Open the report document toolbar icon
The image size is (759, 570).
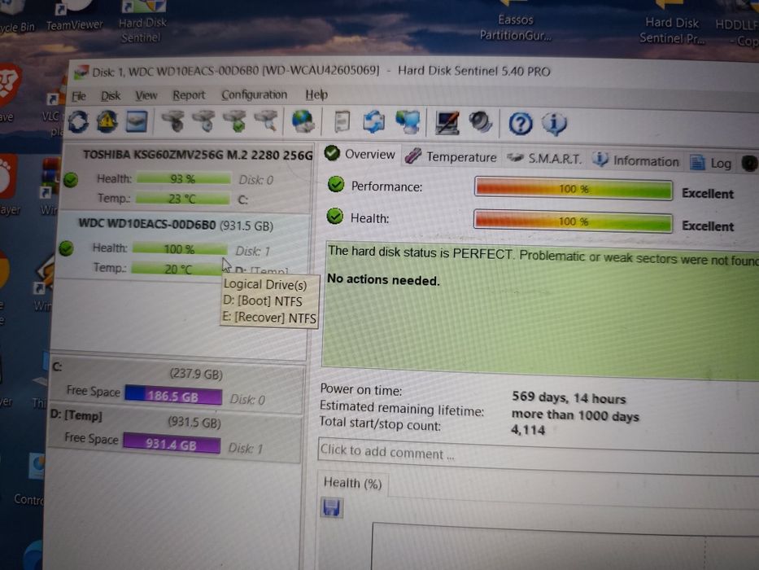point(342,121)
